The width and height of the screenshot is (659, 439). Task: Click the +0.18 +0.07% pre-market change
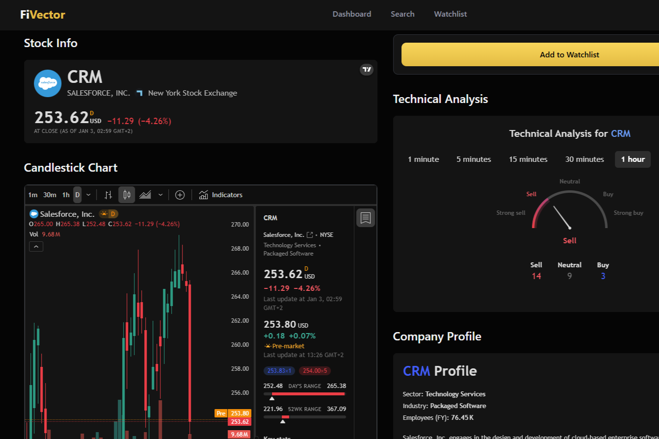[x=290, y=336]
